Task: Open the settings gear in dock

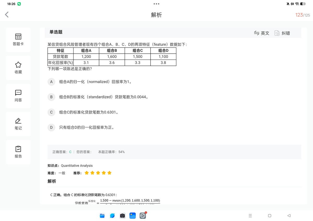Action: (x=143, y=216)
